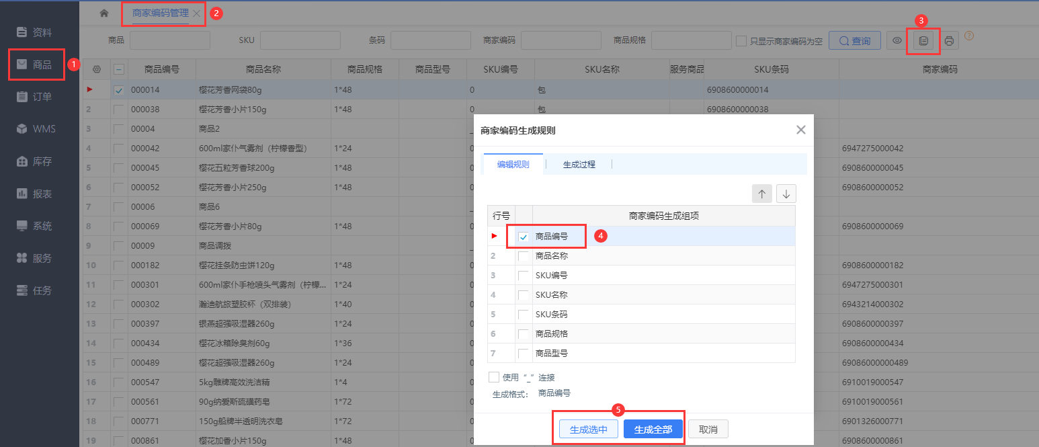Close the 商家编码生成规则 dialog
1039x447 pixels.
(800, 130)
